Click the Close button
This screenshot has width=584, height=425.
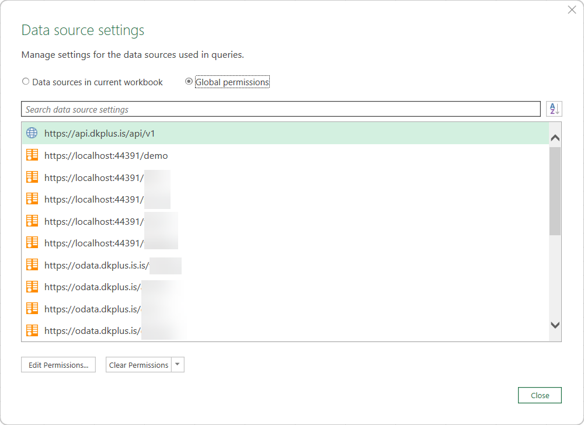coord(539,395)
